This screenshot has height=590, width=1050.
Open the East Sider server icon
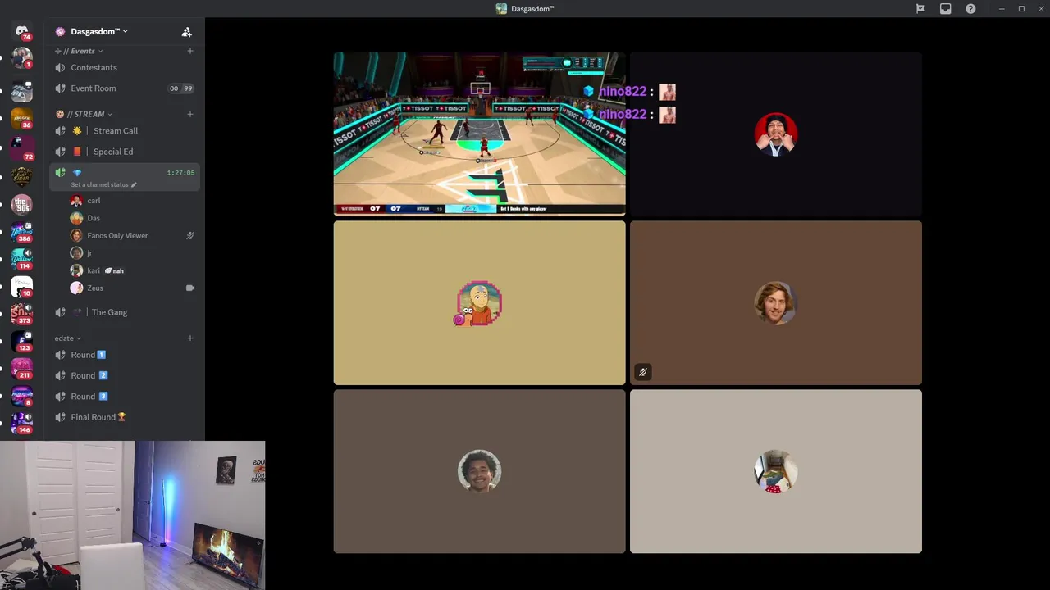pos(22,175)
